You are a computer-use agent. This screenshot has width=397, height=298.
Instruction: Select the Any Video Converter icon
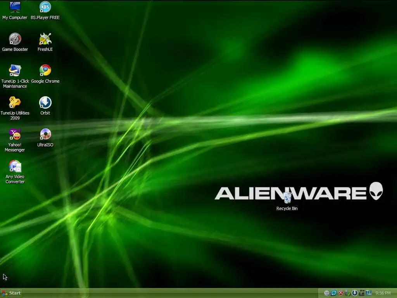click(15, 172)
